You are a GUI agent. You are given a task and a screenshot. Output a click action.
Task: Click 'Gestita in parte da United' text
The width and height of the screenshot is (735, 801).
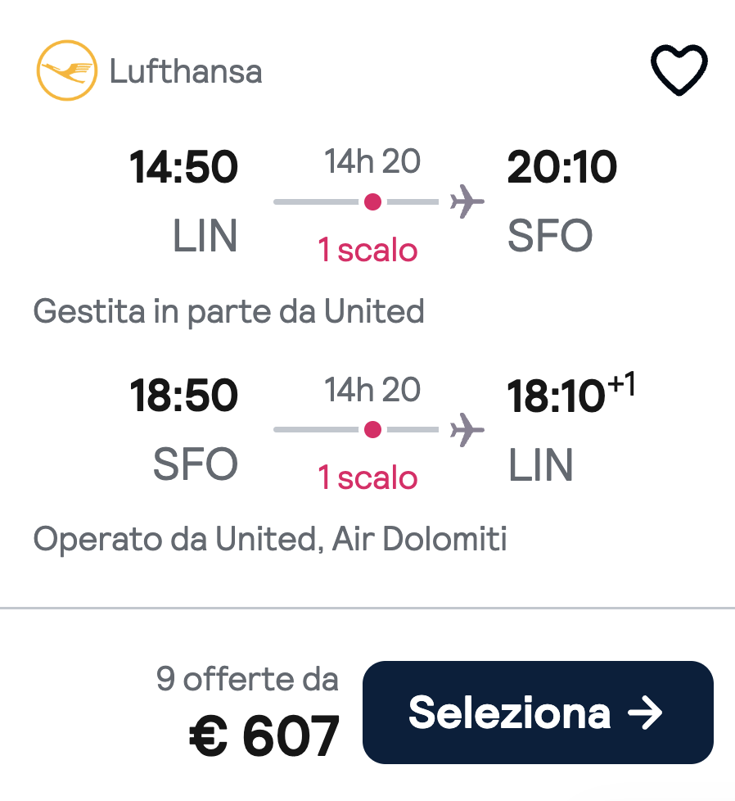coord(228,312)
